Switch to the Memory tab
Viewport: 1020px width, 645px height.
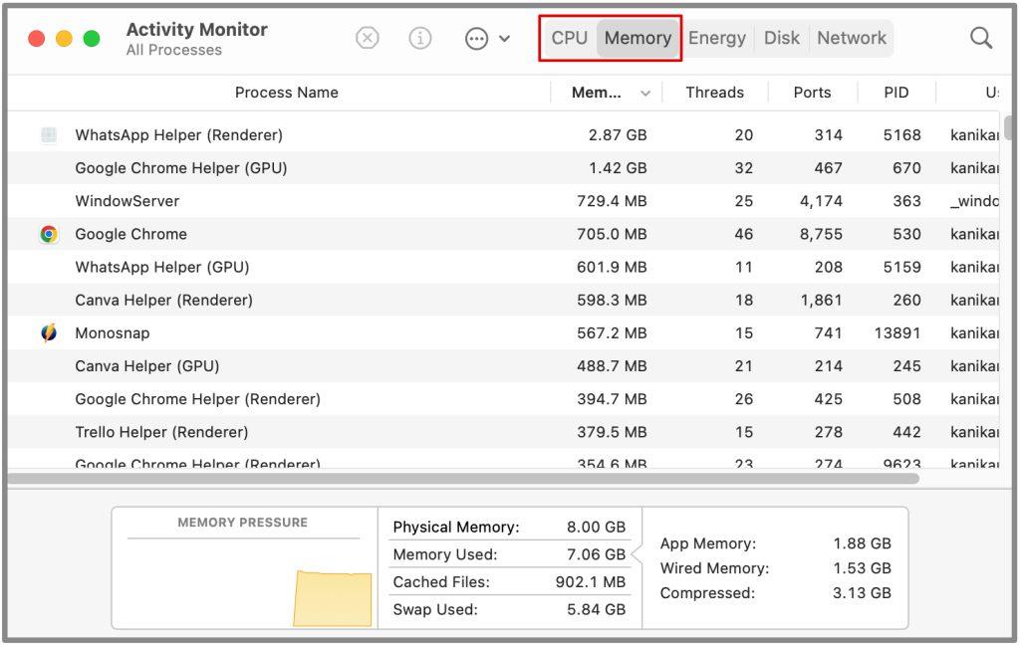point(637,38)
